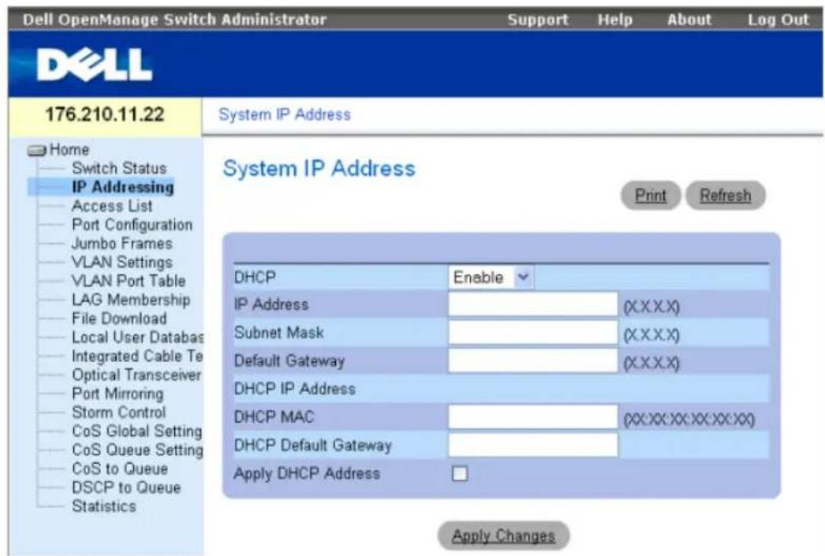Image resolution: width=825 pixels, height=556 pixels.
Task: Click the Home folder icon in tree
Action: point(37,151)
